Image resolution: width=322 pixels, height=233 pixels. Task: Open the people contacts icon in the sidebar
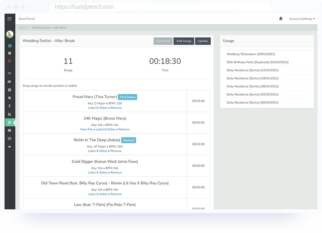(9, 114)
